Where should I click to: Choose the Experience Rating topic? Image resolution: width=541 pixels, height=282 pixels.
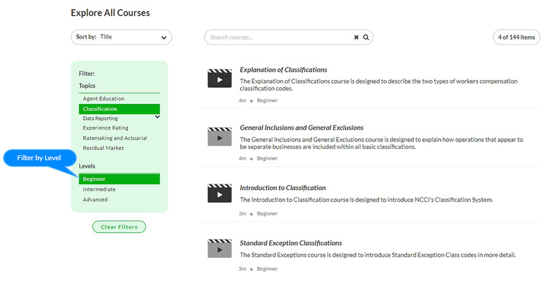click(x=105, y=128)
